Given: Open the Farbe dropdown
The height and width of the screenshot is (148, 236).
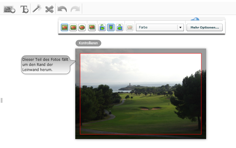Looking at the screenshot, I should [160, 28].
